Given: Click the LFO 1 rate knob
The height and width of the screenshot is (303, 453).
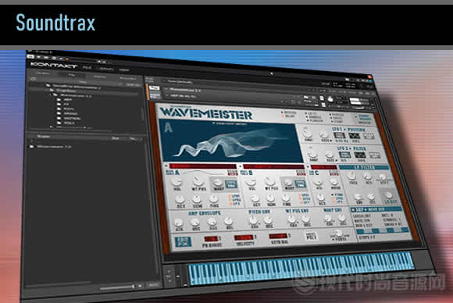Looking at the screenshot, I should tap(324, 135).
